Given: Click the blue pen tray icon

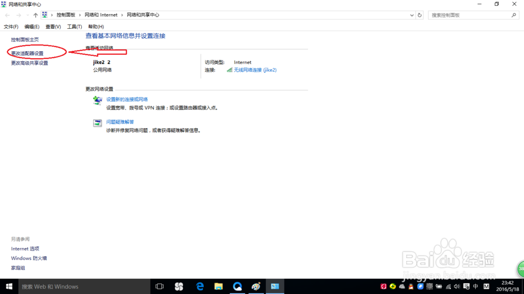Looking at the screenshot, I should pos(420,287).
